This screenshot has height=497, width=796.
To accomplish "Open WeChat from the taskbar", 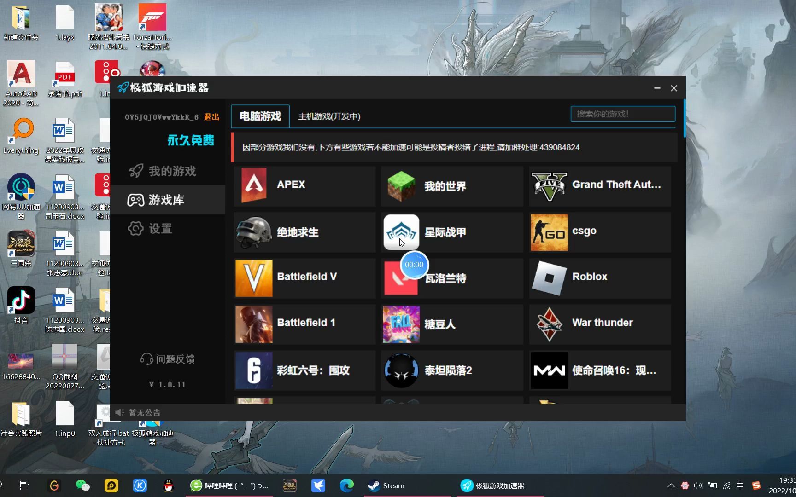I will [x=82, y=485].
